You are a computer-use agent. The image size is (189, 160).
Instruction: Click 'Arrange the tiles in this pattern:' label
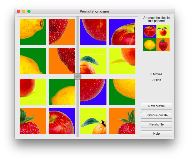156,19
